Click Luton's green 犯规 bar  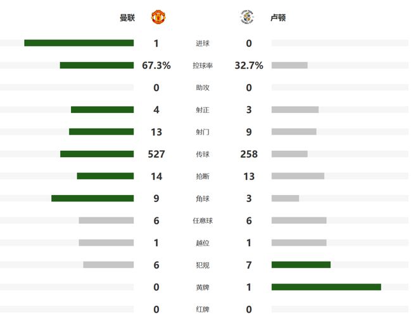point(301,265)
